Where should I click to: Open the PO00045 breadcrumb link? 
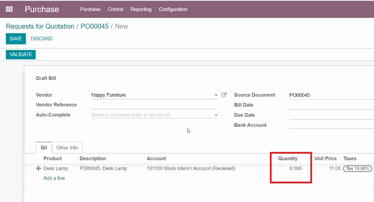point(94,26)
